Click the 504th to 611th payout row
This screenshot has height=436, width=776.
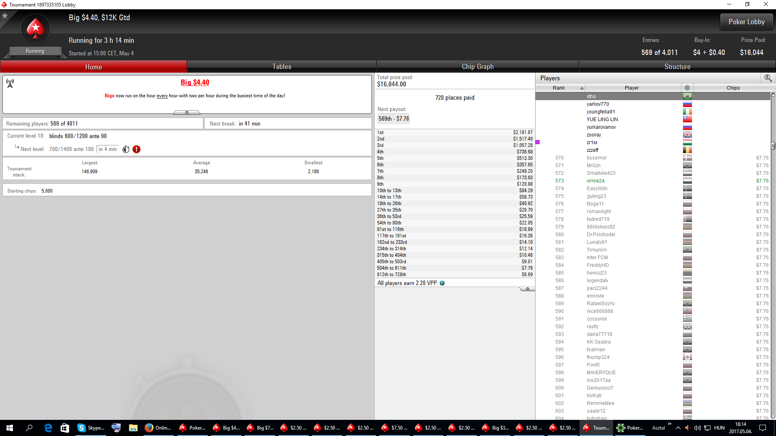click(x=455, y=268)
